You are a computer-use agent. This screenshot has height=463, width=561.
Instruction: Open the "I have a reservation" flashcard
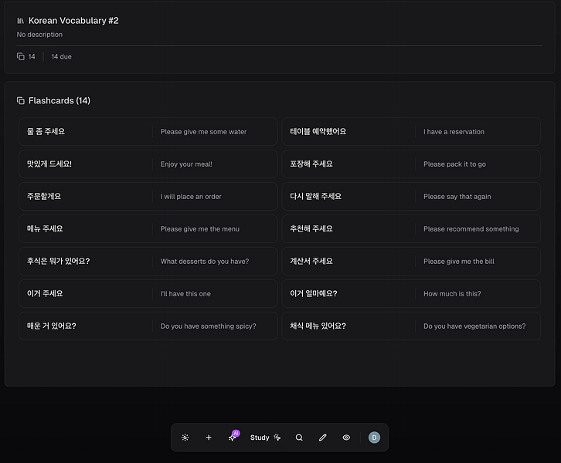[x=410, y=132]
